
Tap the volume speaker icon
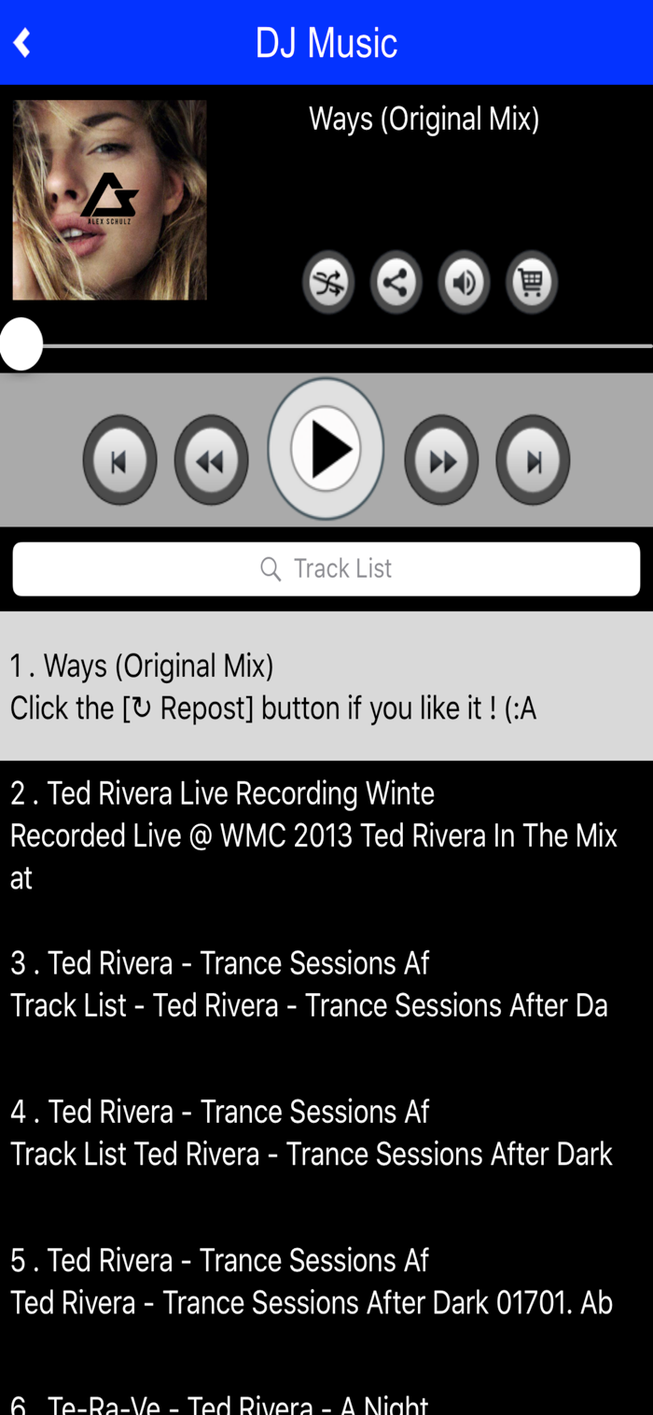tap(464, 282)
